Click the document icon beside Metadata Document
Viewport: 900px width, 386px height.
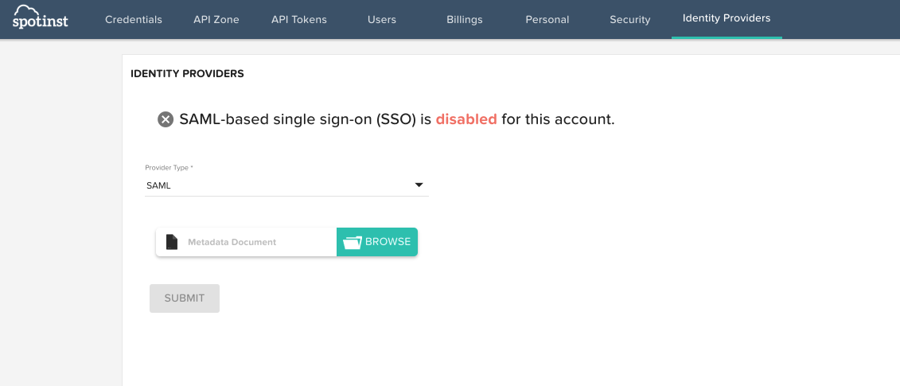point(171,242)
